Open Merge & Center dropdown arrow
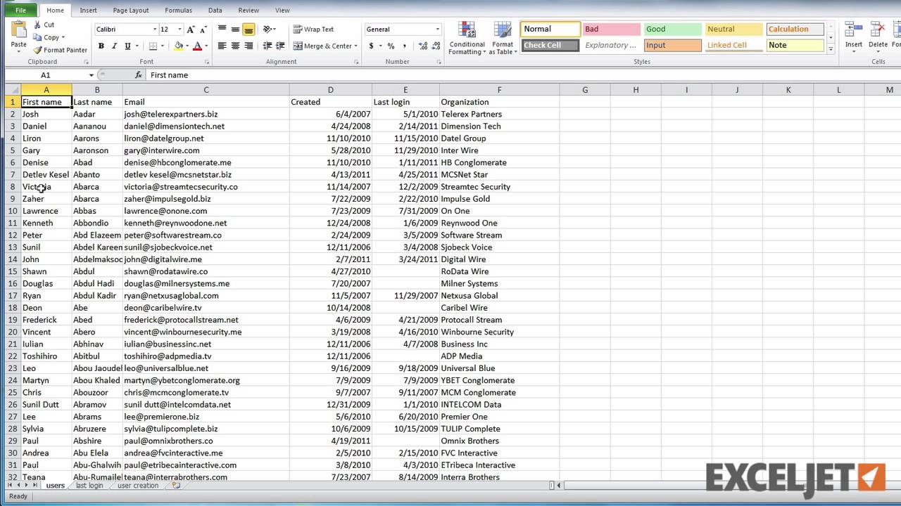Screen dimensions: 901x506 point(356,46)
